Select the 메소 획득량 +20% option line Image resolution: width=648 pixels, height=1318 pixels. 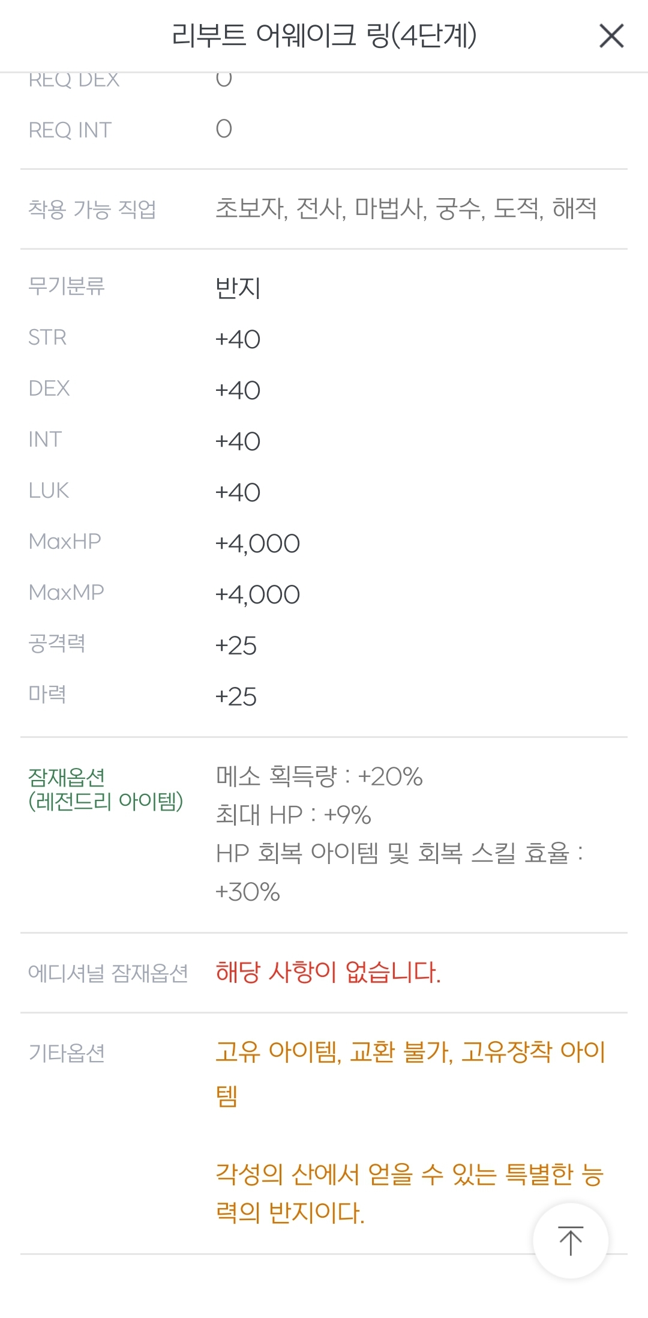(319, 776)
